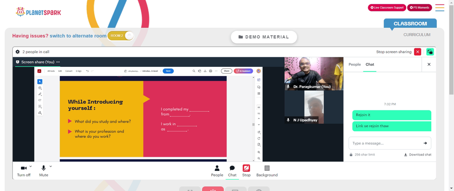Click the PS Moments button
This screenshot has height=191, width=454.
pos(419,8)
